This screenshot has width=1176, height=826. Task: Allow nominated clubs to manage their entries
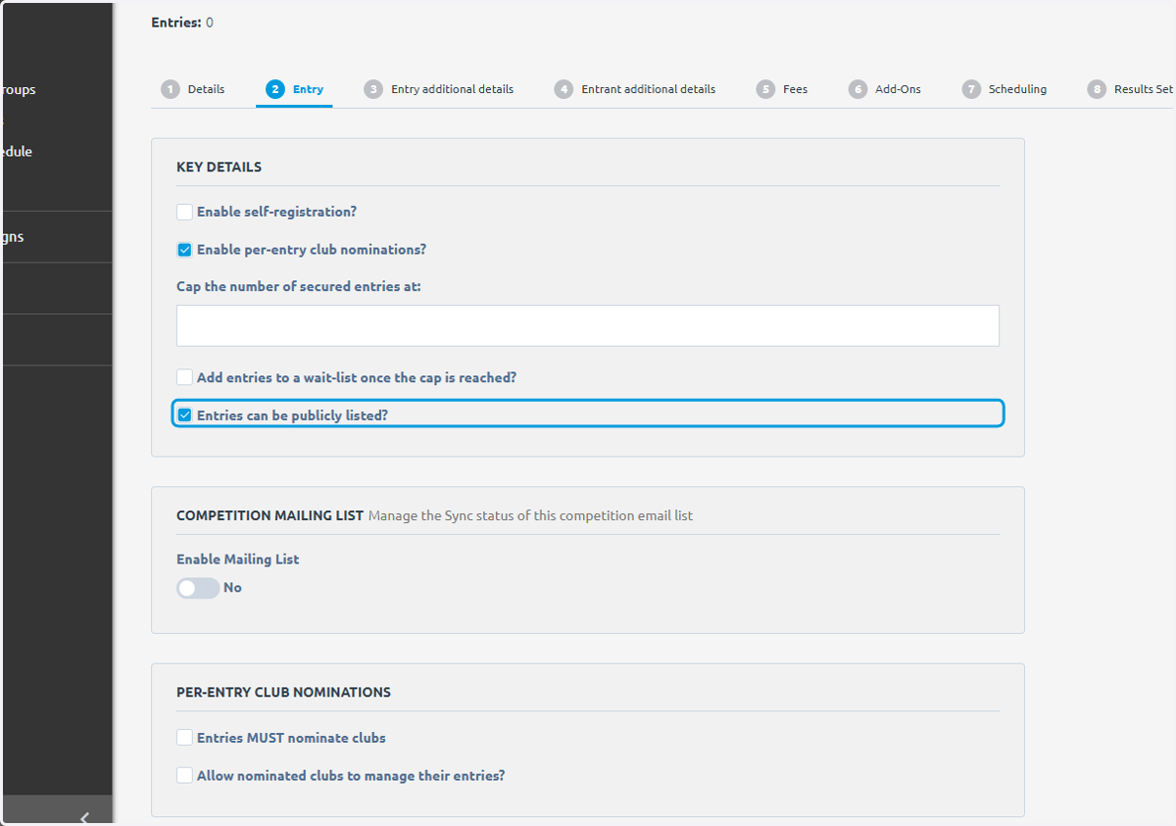[184, 775]
